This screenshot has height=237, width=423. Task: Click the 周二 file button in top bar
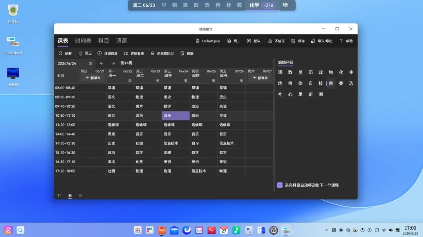pyautogui.click(x=234, y=41)
